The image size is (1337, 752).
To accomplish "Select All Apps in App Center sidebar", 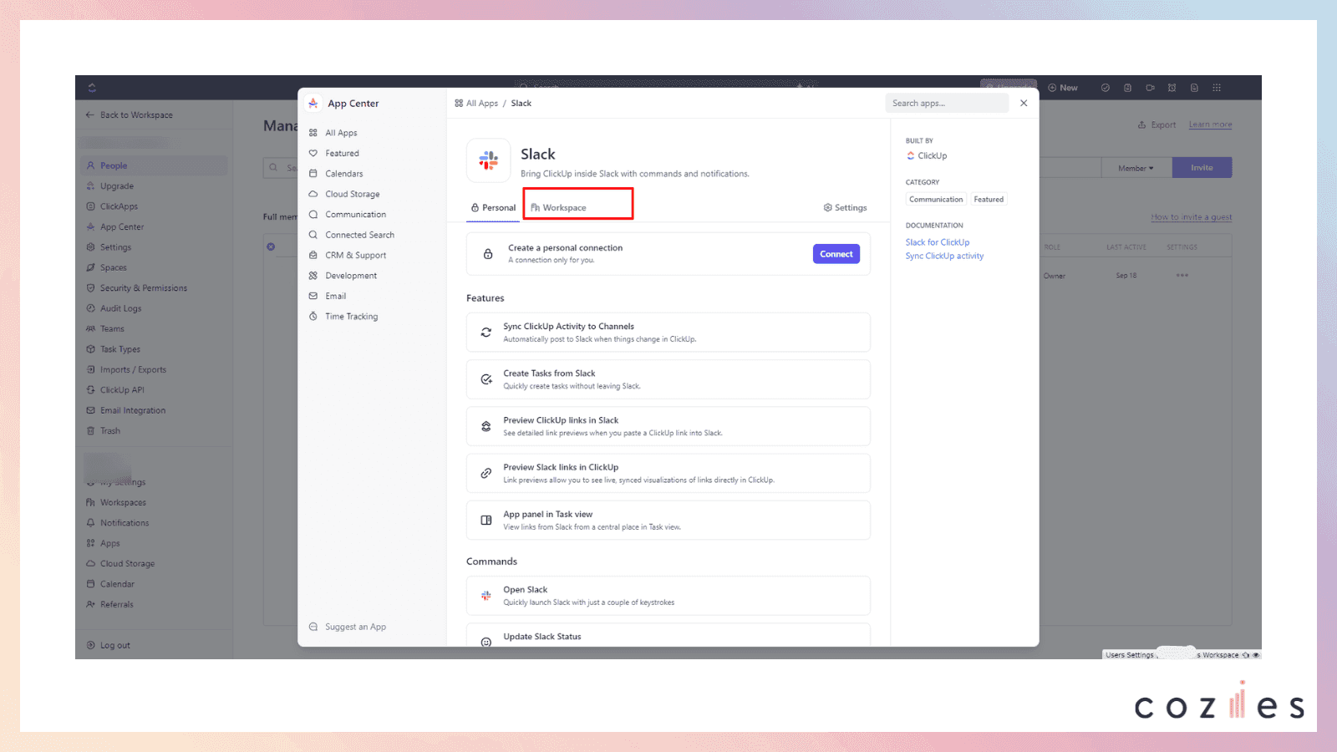I will click(333, 133).
